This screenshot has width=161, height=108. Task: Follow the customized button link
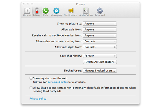point(58,82)
